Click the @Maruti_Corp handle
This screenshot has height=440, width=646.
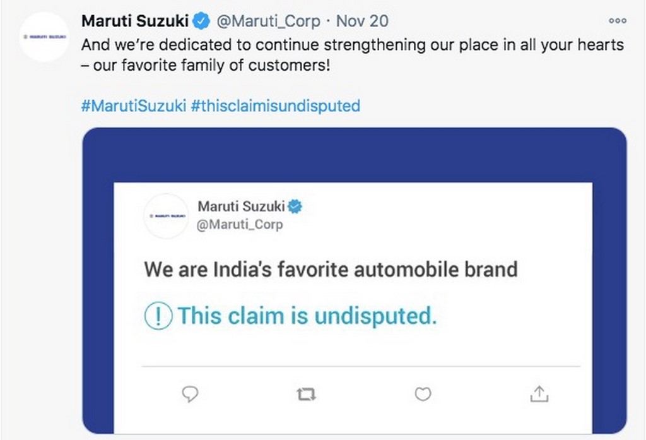268,20
